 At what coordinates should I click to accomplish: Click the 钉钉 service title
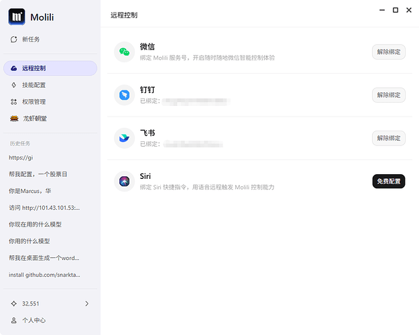coord(147,90)
